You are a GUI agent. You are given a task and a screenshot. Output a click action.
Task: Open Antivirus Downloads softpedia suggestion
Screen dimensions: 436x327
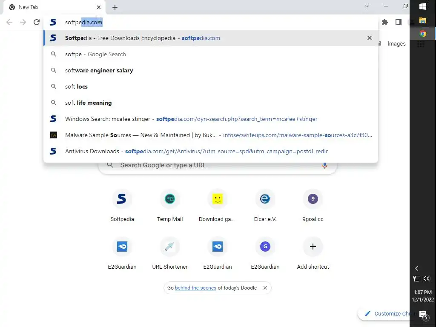(x=211, y=151)
